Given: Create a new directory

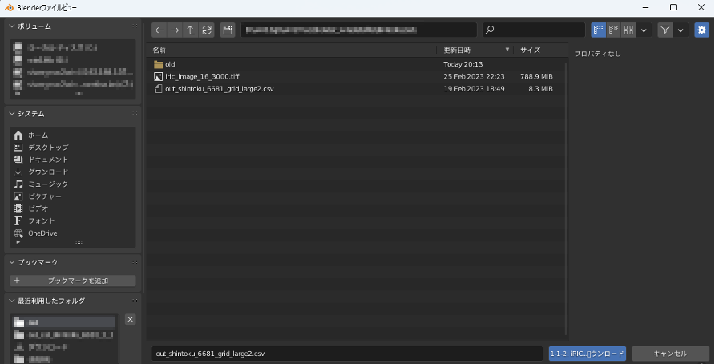Looking at the screenshot, I should click(228, 30).
